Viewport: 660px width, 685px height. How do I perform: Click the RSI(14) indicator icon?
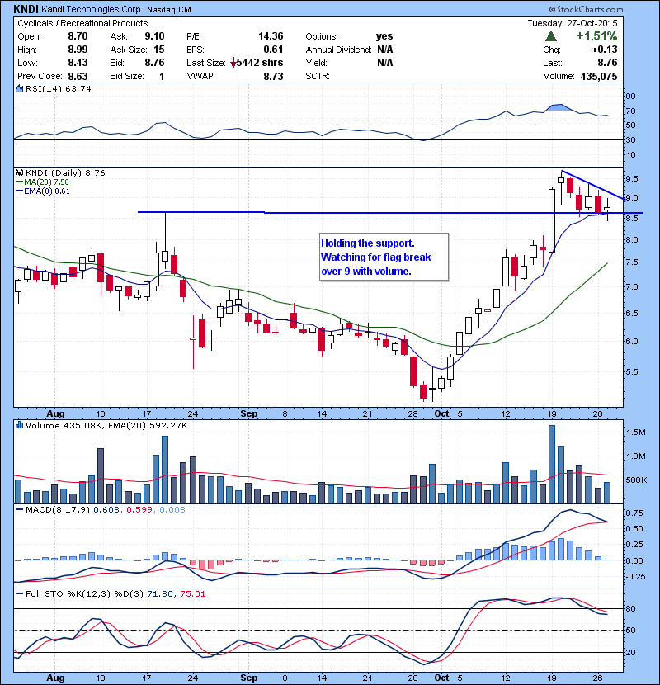click(x=19, y=88)
